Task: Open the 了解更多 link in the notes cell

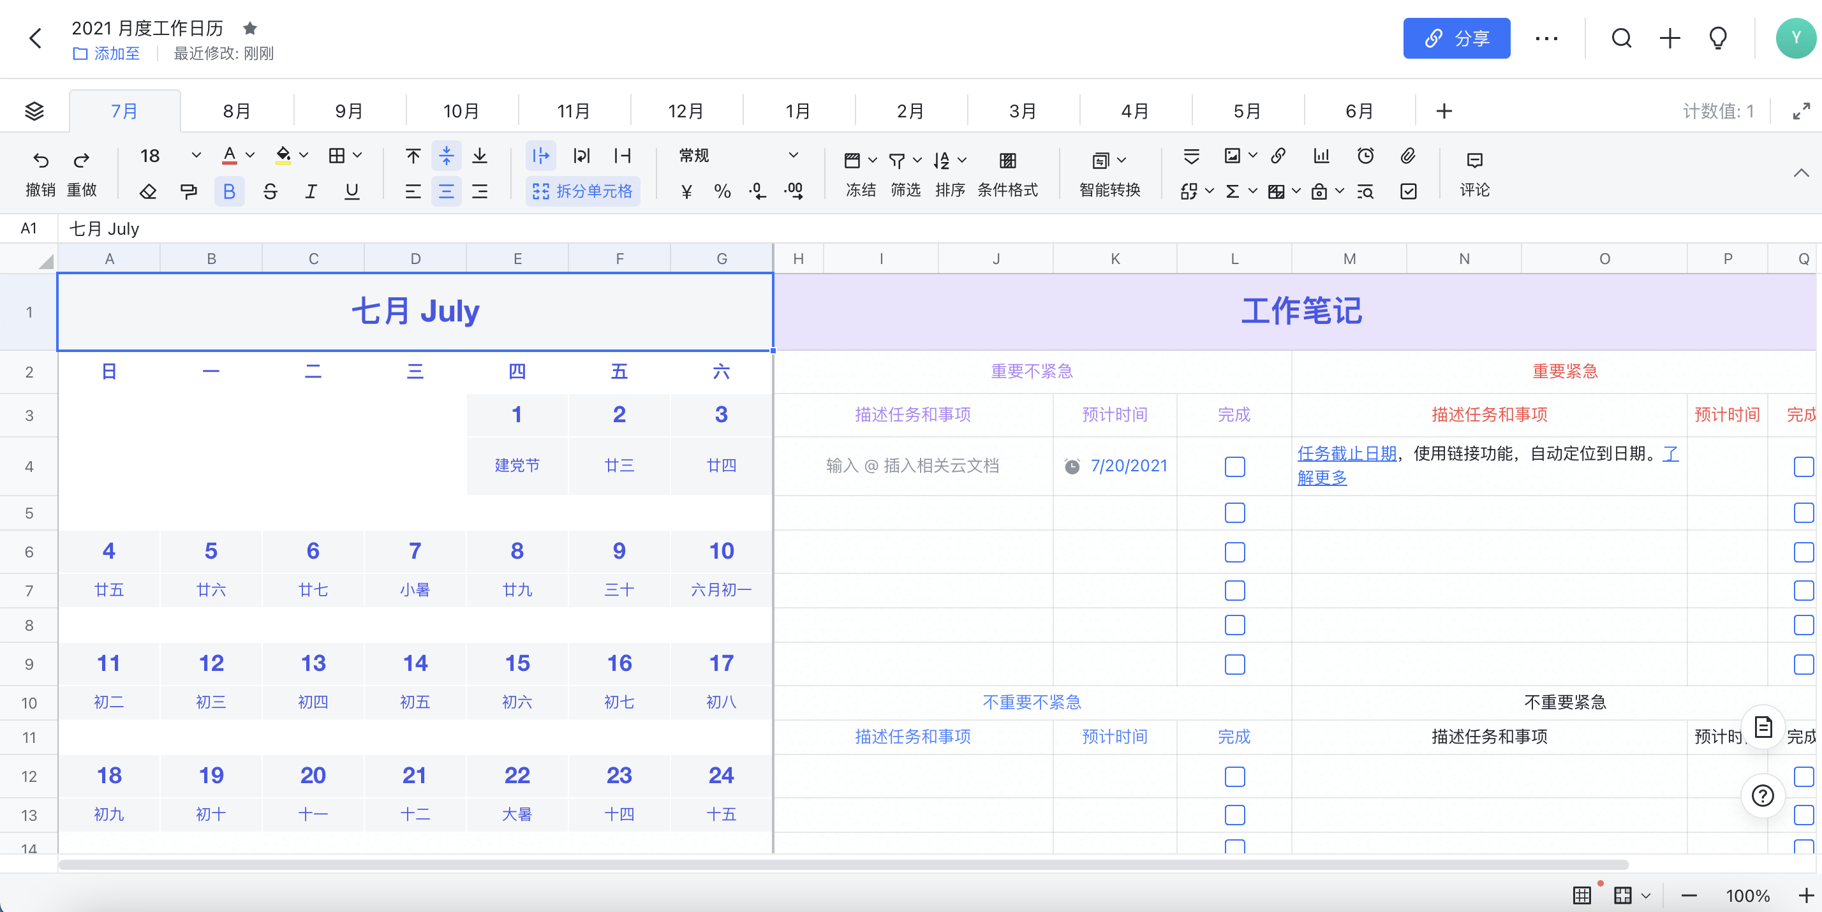Action: click(1322, 478)
